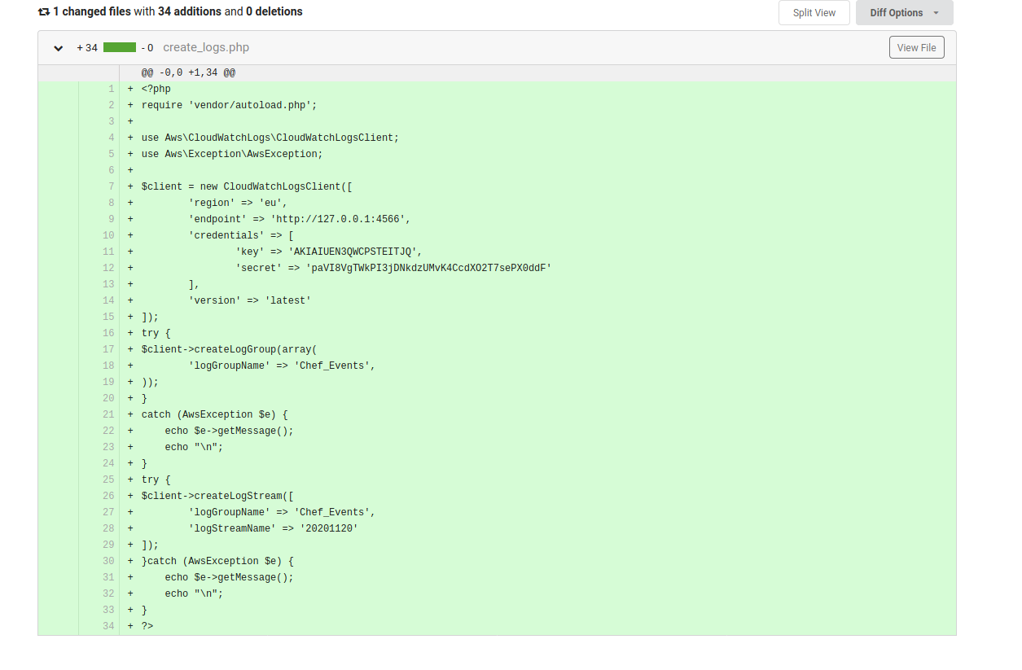Screen dimensions: 1022x670
Task: Click the hunk header @@ -0,0 +1,34 @@
Action: click(x=188, y=73)
